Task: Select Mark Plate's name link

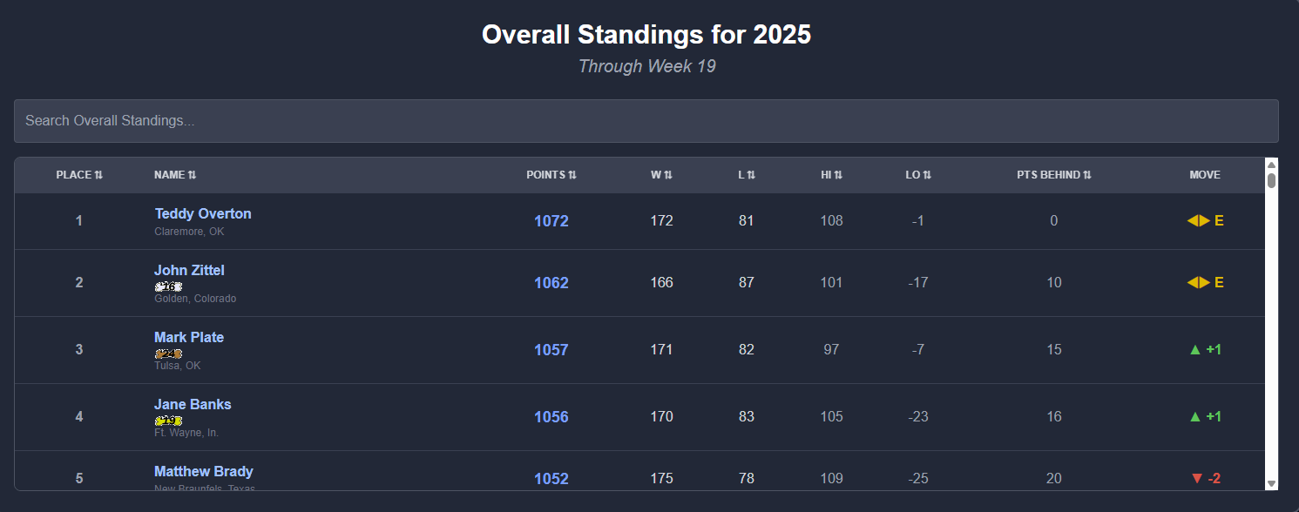Action: 189,337
